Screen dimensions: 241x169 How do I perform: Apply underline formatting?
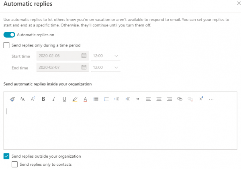point(64,99)
